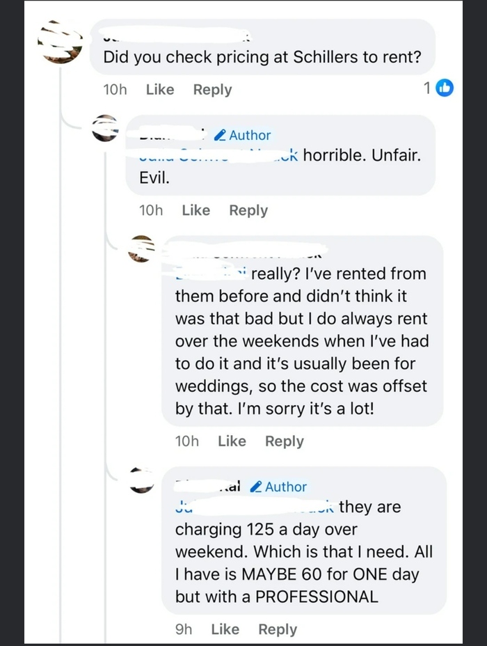
Task: Open the 9h timestamp on the last reply
Action: [x=184, y=629]
